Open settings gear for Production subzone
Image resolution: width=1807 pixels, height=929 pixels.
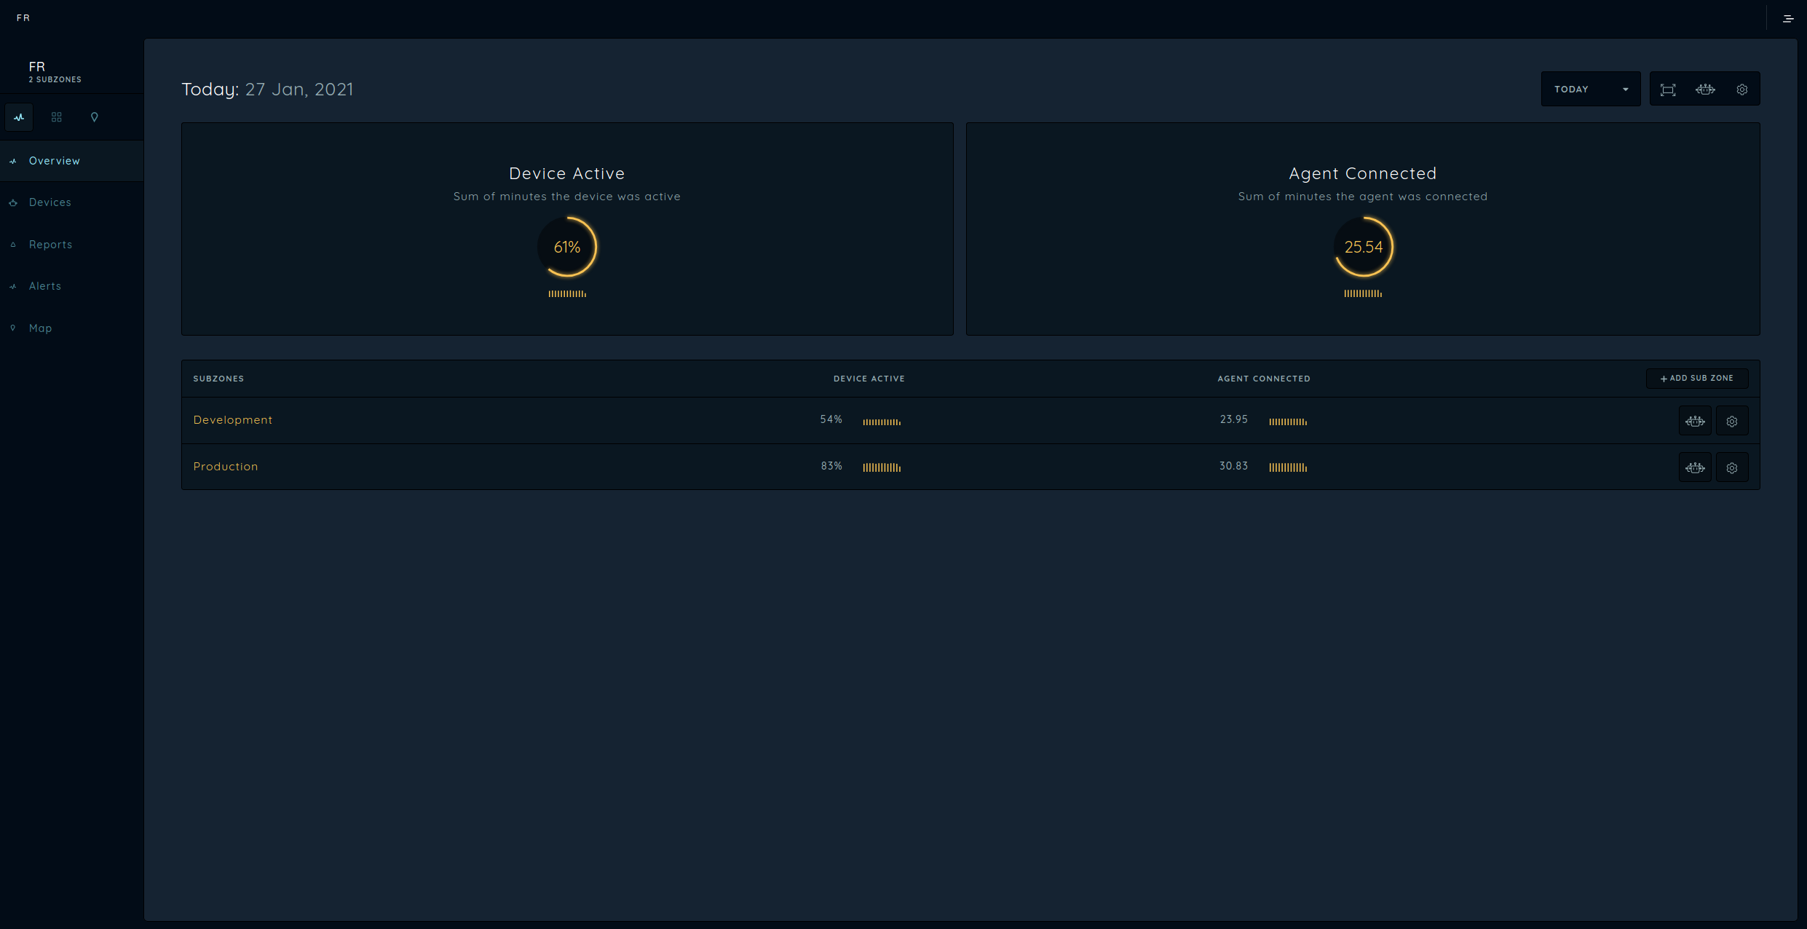coord(1732,468)
